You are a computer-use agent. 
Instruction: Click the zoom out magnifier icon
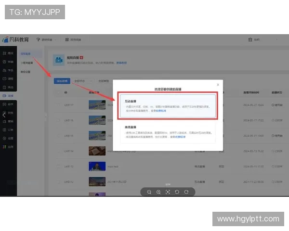click(149, 192)
